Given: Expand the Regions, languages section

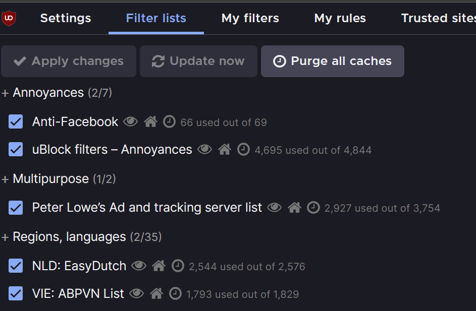Looking at the screenshot, I should tap(6, 237).
